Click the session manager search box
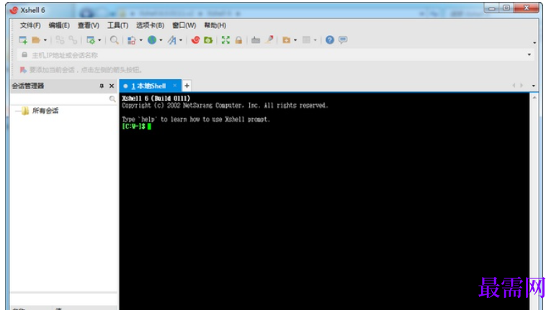This screenshot has height=310, width=559. click(x=59, y=99)
